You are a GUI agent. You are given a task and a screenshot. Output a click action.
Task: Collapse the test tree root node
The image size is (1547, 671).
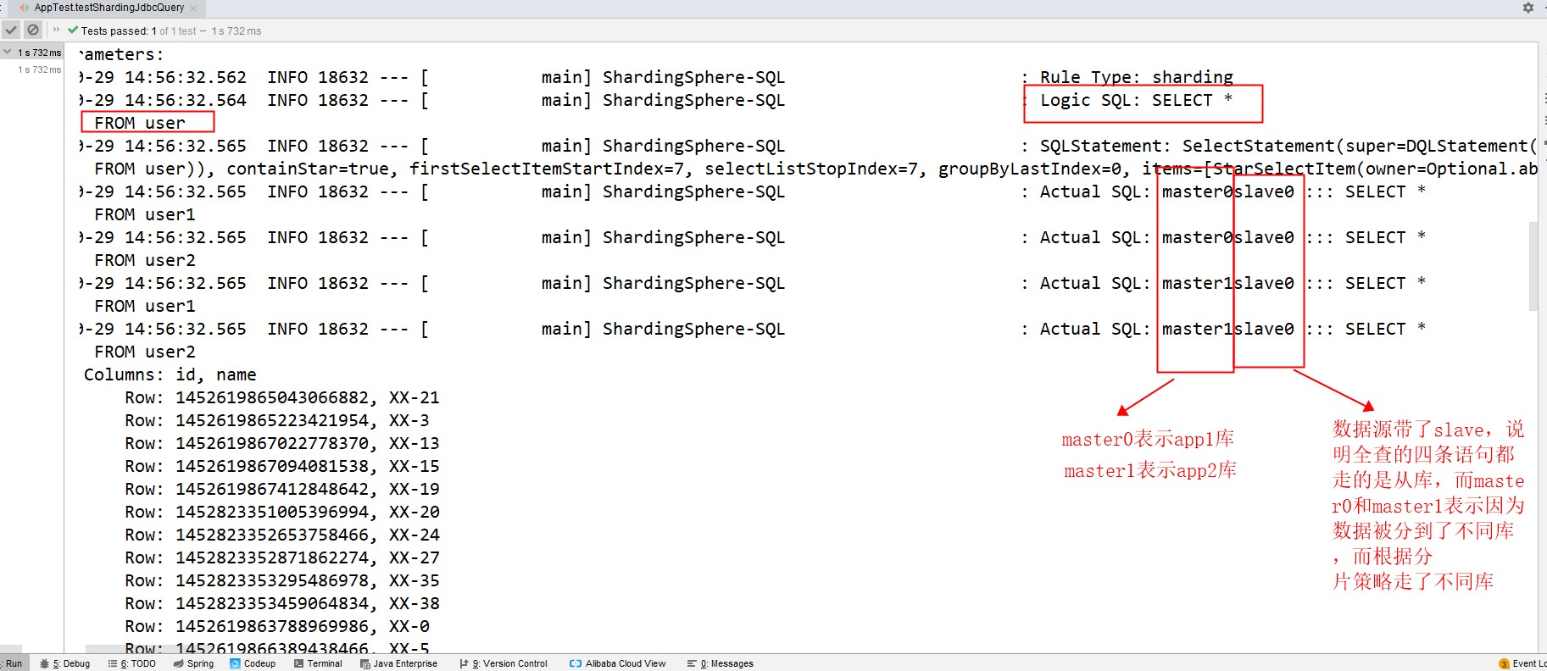[7, 53]
